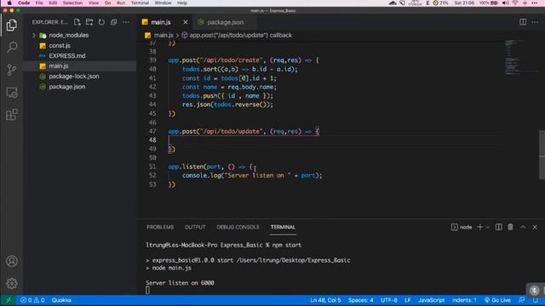The width and height of the screenshot is (545, 306).
Task: Open the Edit menu
Action: [53, 3]
